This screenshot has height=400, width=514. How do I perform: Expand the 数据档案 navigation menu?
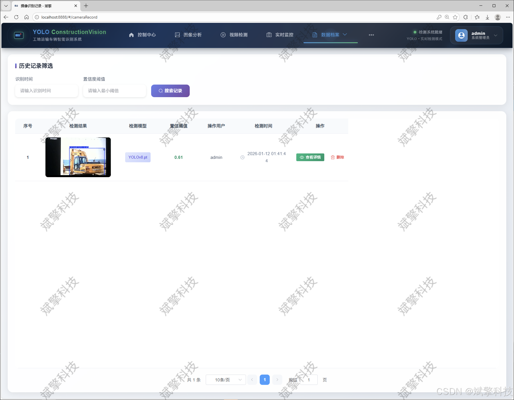click(x=330, y=35)
